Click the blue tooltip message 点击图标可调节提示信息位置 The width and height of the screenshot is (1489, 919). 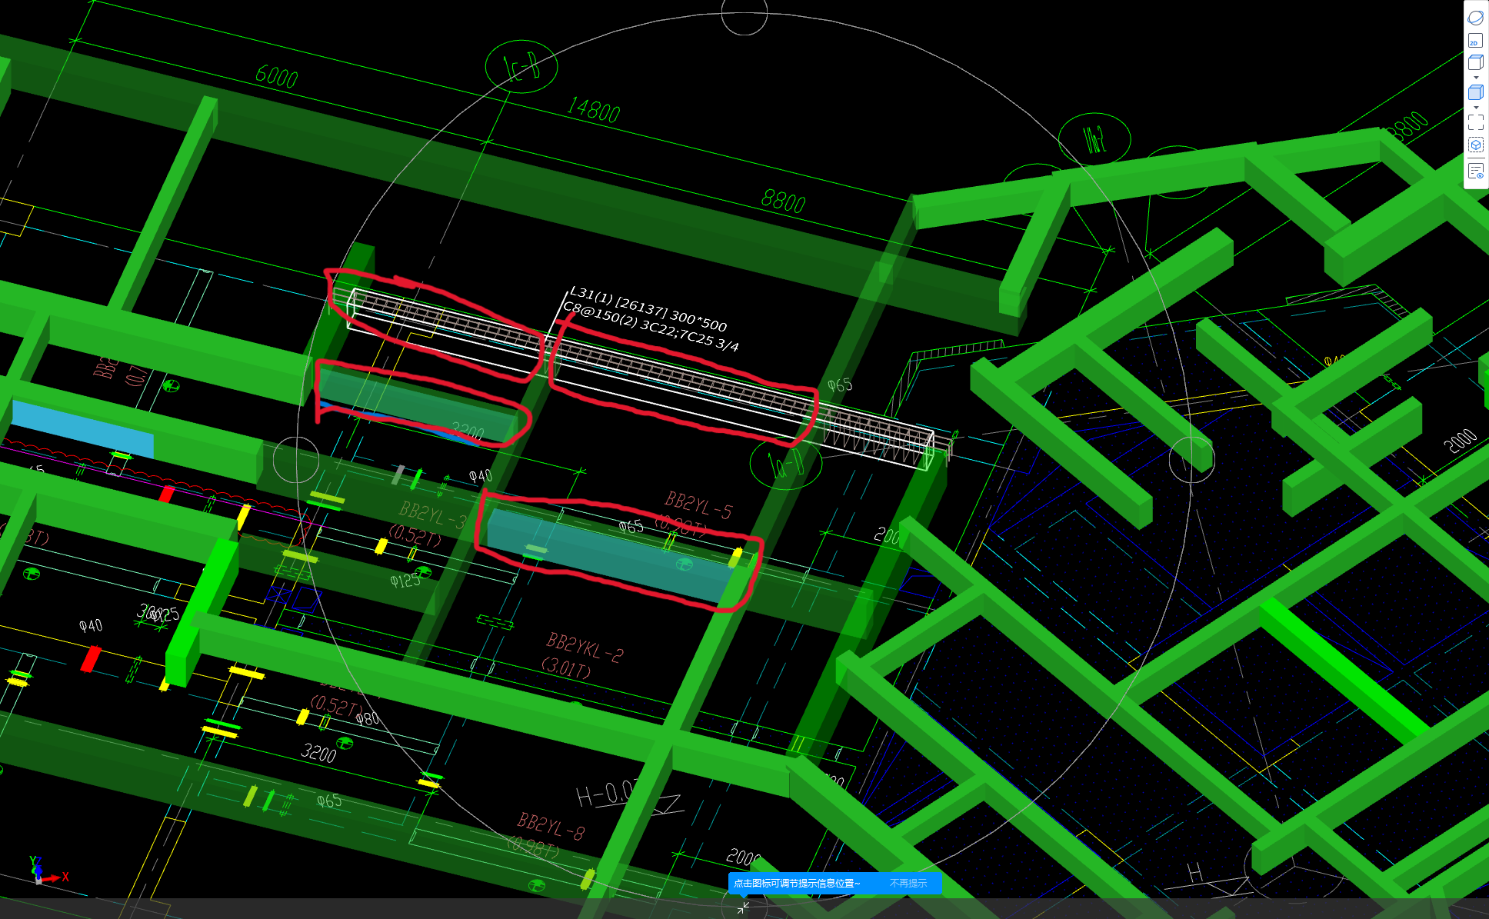[797, 884]
